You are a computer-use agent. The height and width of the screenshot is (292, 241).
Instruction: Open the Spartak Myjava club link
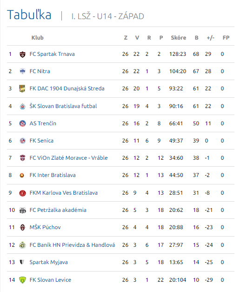48,262
